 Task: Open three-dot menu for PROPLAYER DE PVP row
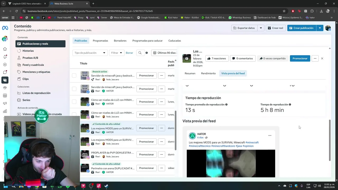pyautogui.click(x=162, y=154)
